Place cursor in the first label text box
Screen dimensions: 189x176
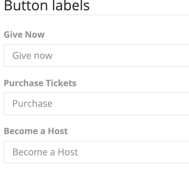[97, 56]
